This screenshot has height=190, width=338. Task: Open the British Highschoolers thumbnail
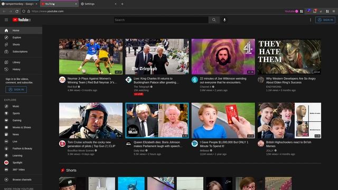[x=289, y=120]
